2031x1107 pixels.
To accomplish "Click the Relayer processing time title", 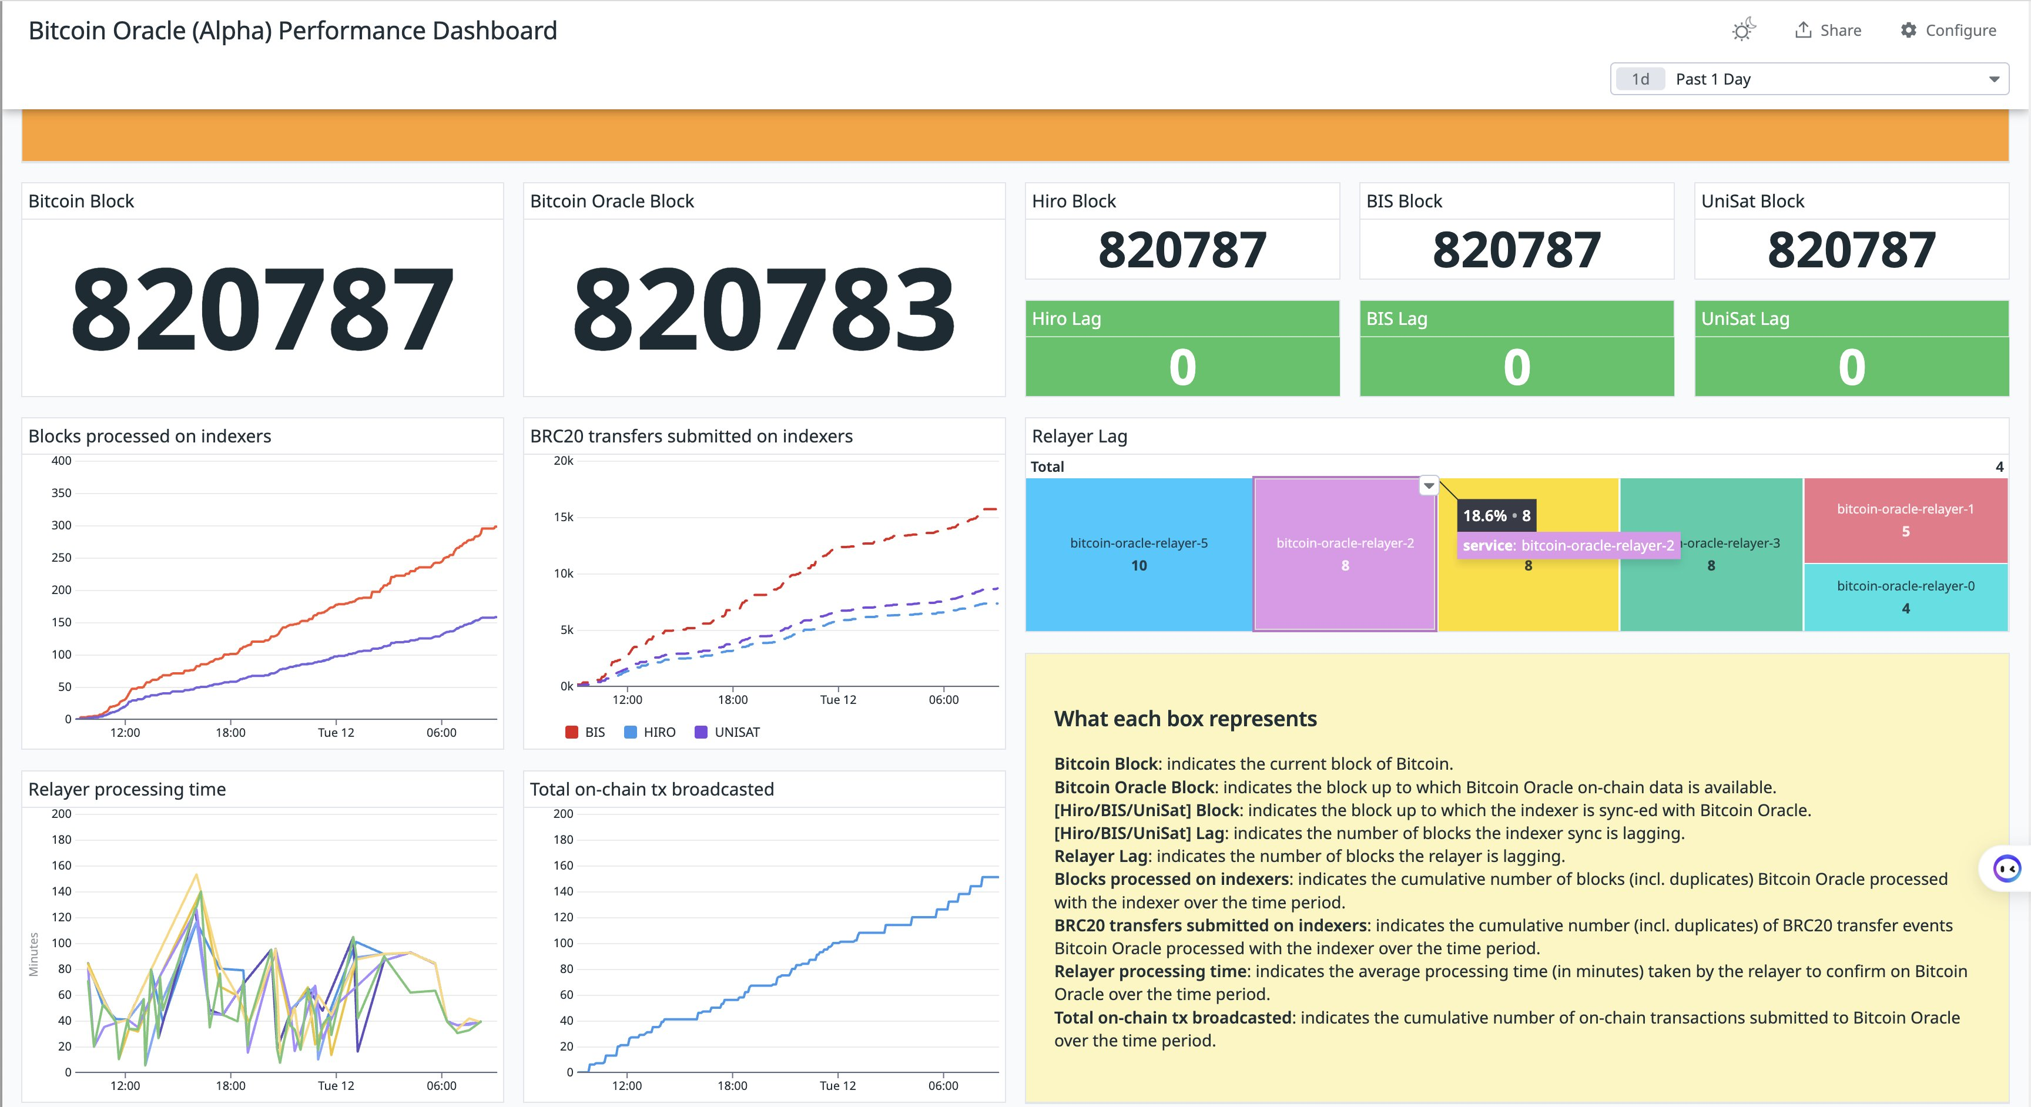I will click(x=127, y=789).
